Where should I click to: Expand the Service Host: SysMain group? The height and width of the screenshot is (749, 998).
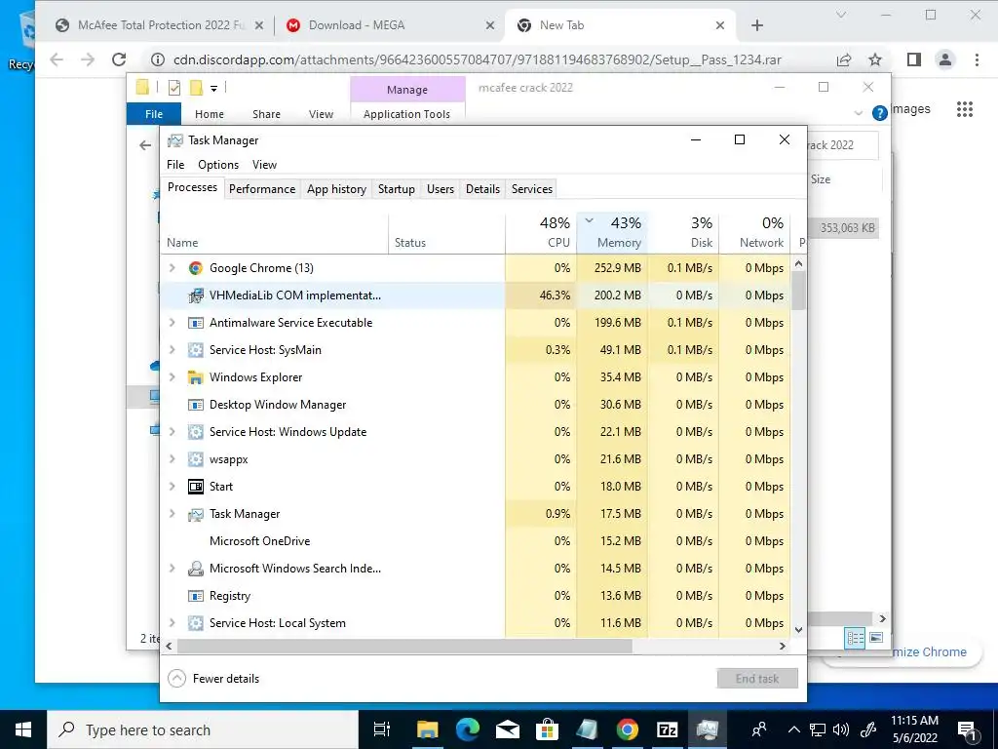click(172, 350)
